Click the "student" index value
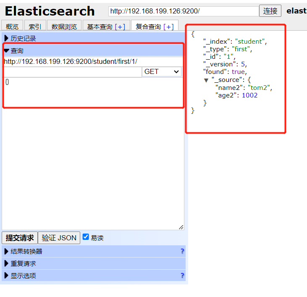The image size is (307, 297). click(x=250, y=42)
